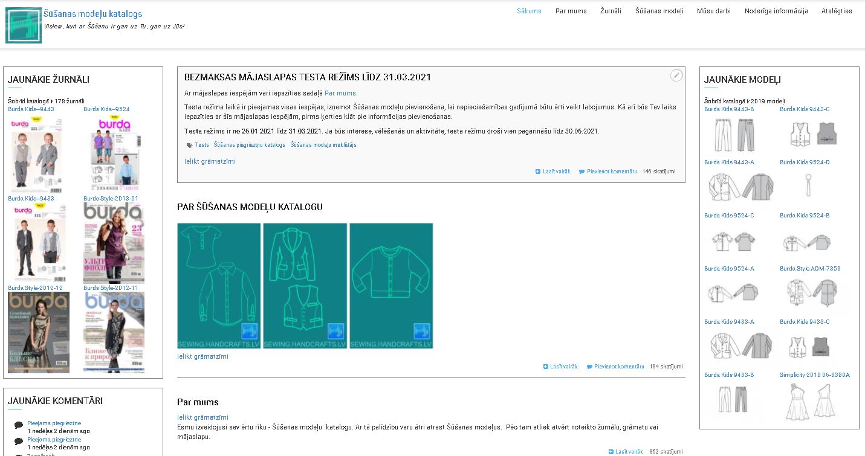Image resolution: width=865 pixels, height=456 pixels.
Task: Open the Simplicity 2018 06-8380A model link
Action: pos(815,375)
